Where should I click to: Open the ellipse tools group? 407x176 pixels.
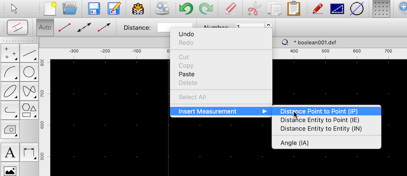tap(10, 91)
